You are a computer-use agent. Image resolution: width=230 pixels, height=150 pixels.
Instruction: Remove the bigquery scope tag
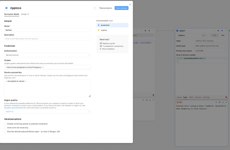click(x=43, y=67)
